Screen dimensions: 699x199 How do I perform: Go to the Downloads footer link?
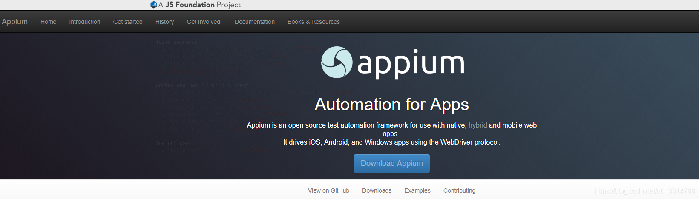[x=377, y=190]
